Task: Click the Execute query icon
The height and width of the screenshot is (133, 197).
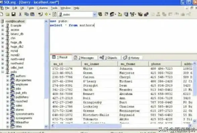Action: [x=46, y=14]
